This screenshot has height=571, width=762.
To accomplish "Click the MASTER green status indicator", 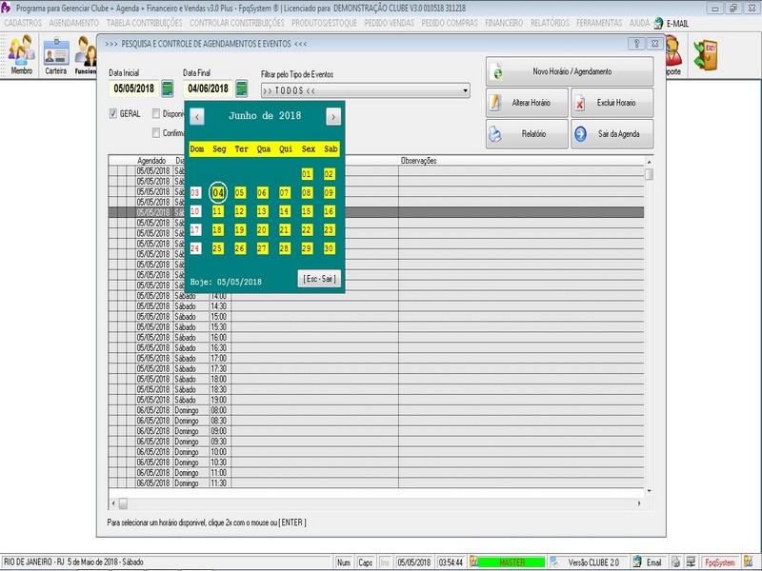I will 511,562.
